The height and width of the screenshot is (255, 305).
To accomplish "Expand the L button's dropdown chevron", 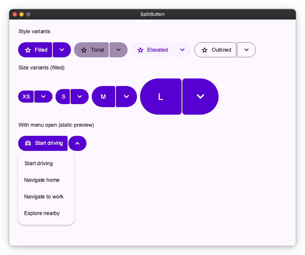I will (200, 97).
